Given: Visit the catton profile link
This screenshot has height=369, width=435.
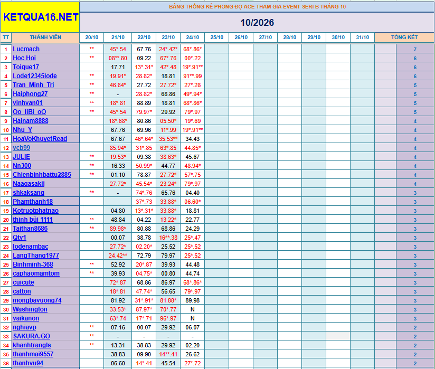Looking at the screenshot, I should coord(22,291).
